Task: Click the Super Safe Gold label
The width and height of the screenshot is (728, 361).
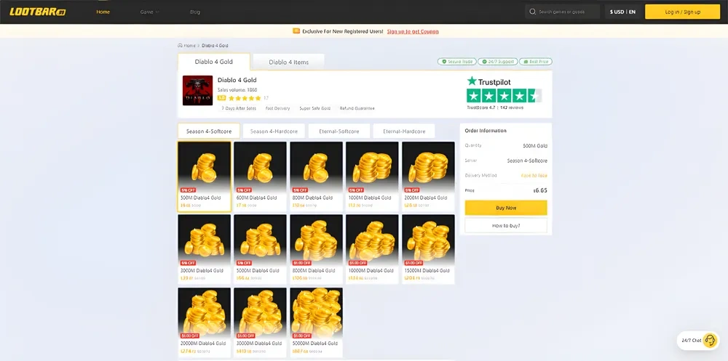Action: (x=314, y=108)
